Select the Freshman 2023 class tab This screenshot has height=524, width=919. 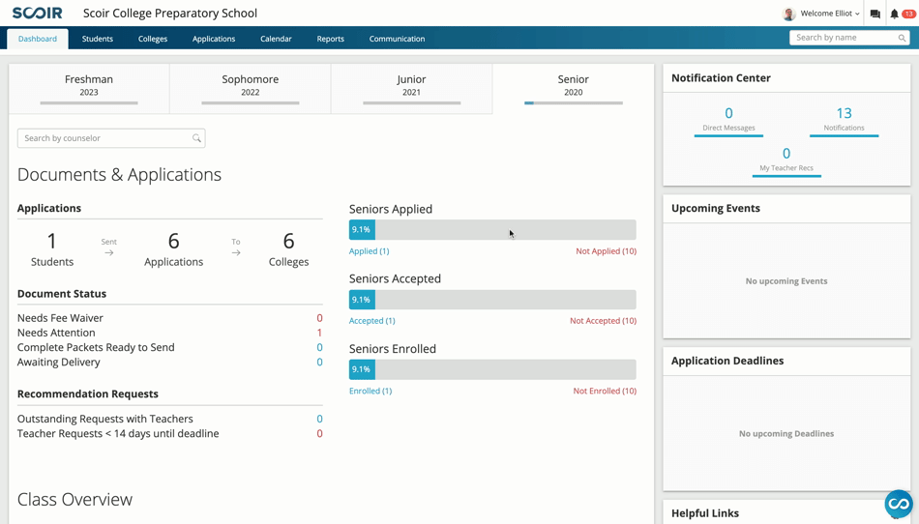pos(89,88)
